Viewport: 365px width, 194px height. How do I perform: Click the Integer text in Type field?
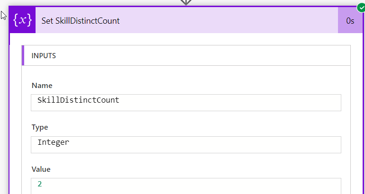(53, 142)
